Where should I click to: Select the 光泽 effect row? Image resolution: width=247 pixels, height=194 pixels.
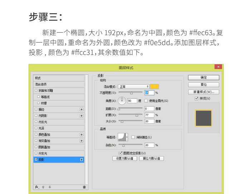click(59, 128)
